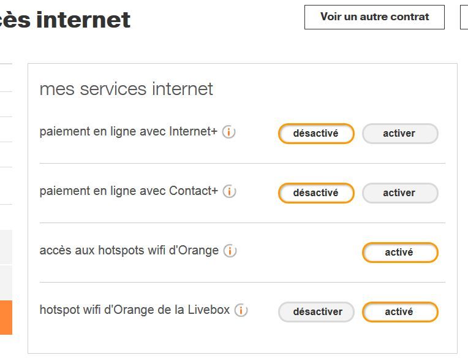Click info icon beside paiement Internet+
The height and width of the screenshot is (358, 468).
tap(229, 132)
